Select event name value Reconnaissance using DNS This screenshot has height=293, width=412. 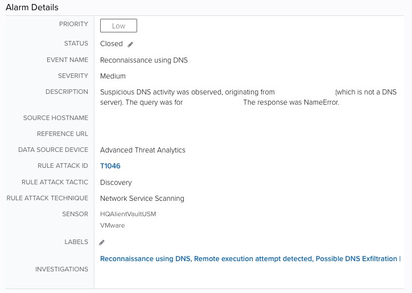[144, 60]
